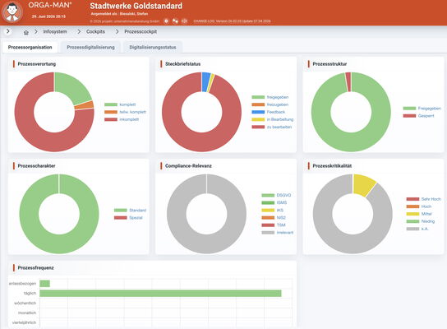Image resolution: width=447 pixels, height=329 pixels.
Task: Toggle 'Gesperrt' legend entry in Prozessstruktur
Action: click(x=418, y=116)
